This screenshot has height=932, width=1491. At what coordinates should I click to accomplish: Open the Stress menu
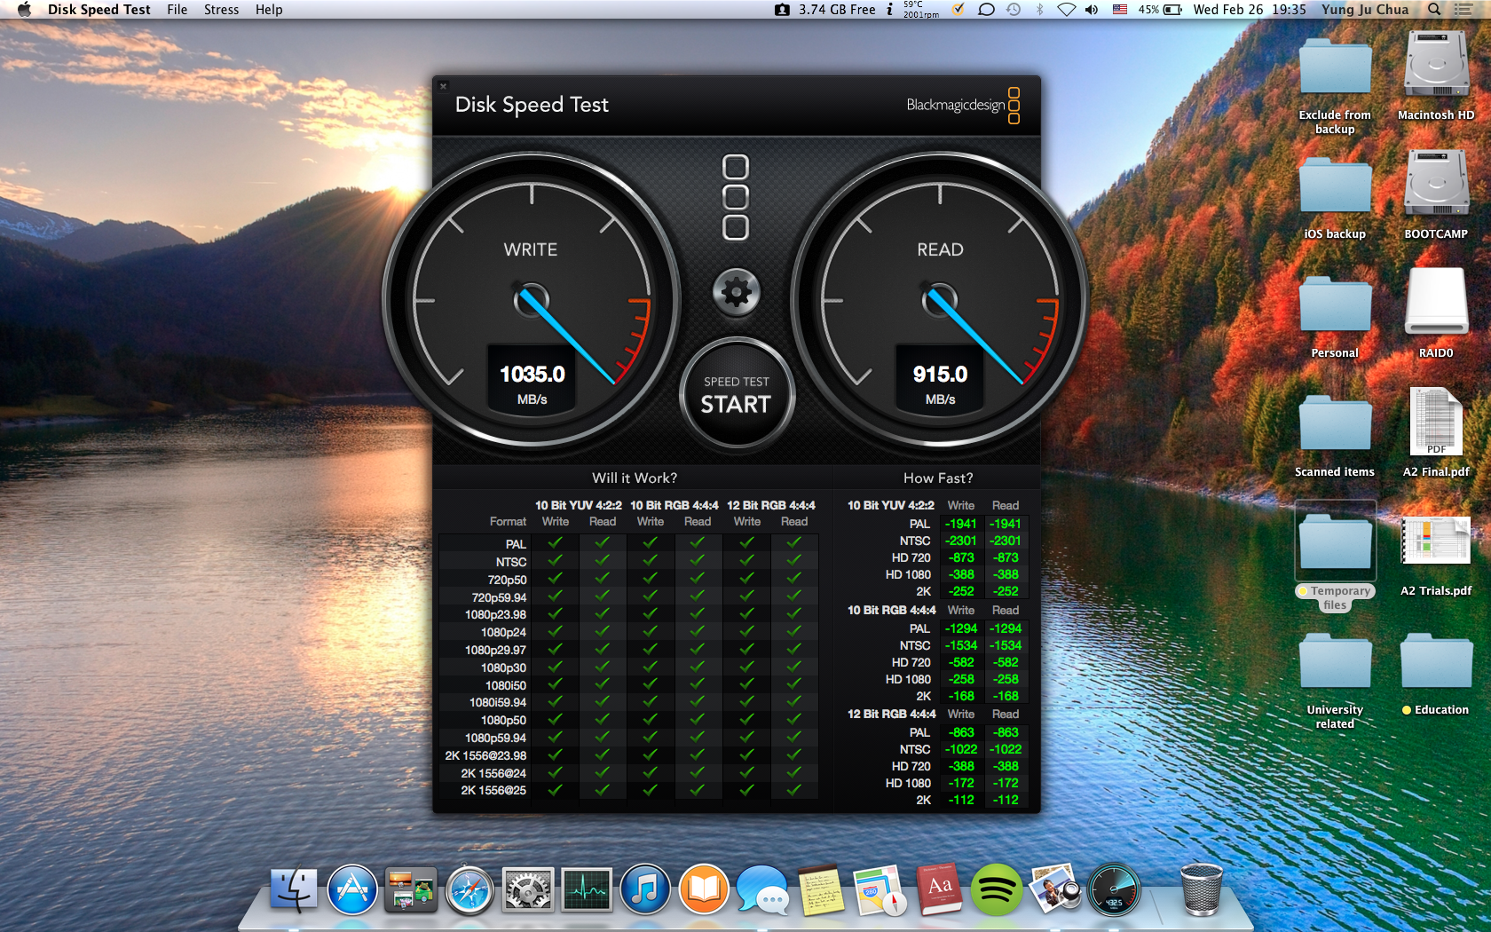(x=221, y=10)
